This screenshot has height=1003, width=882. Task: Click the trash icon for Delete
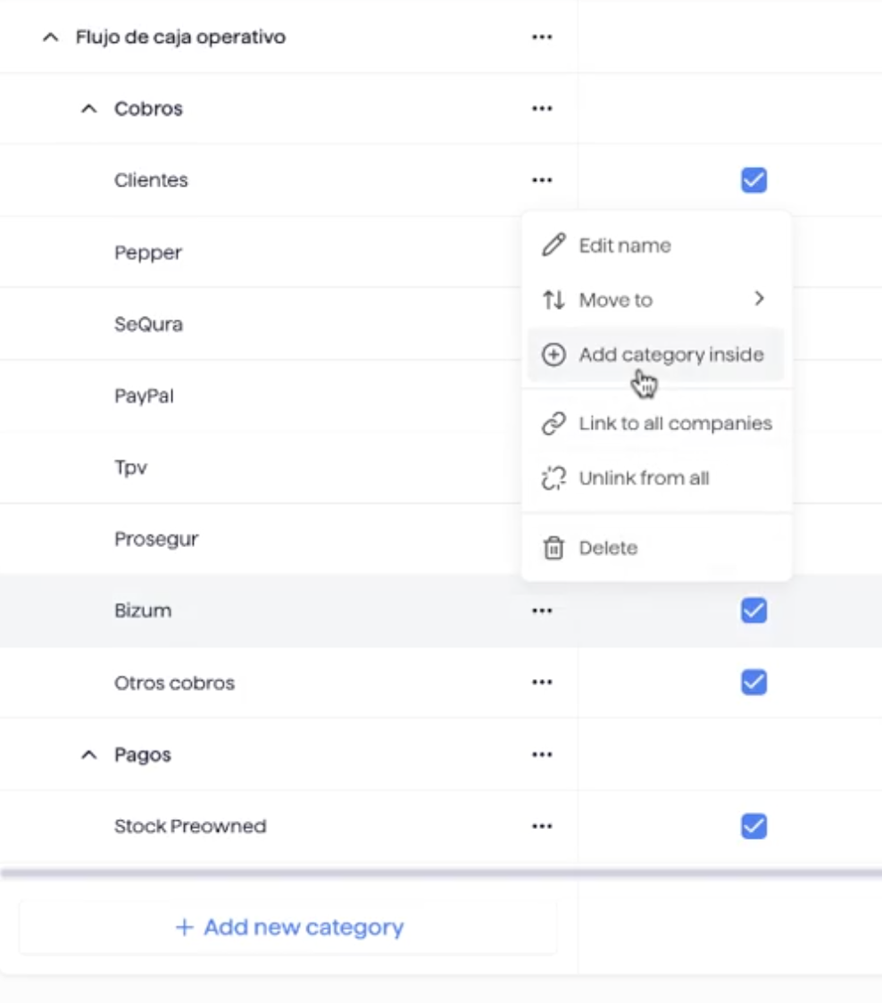click(x=553, y=548)
